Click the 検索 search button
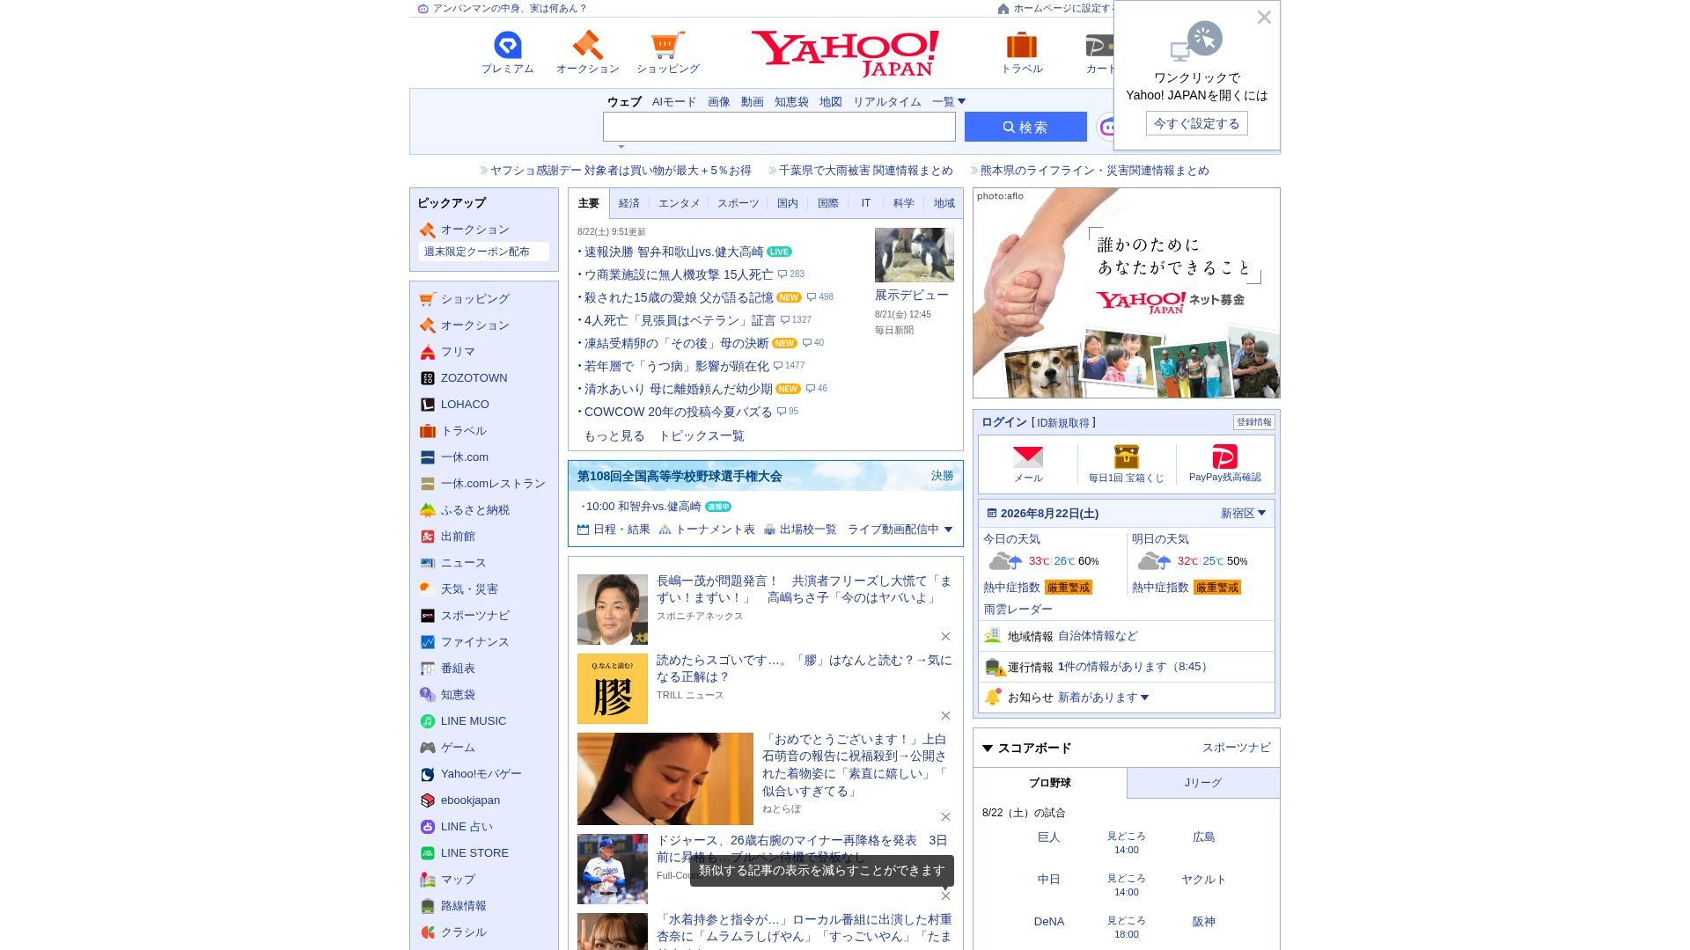 1025,127
